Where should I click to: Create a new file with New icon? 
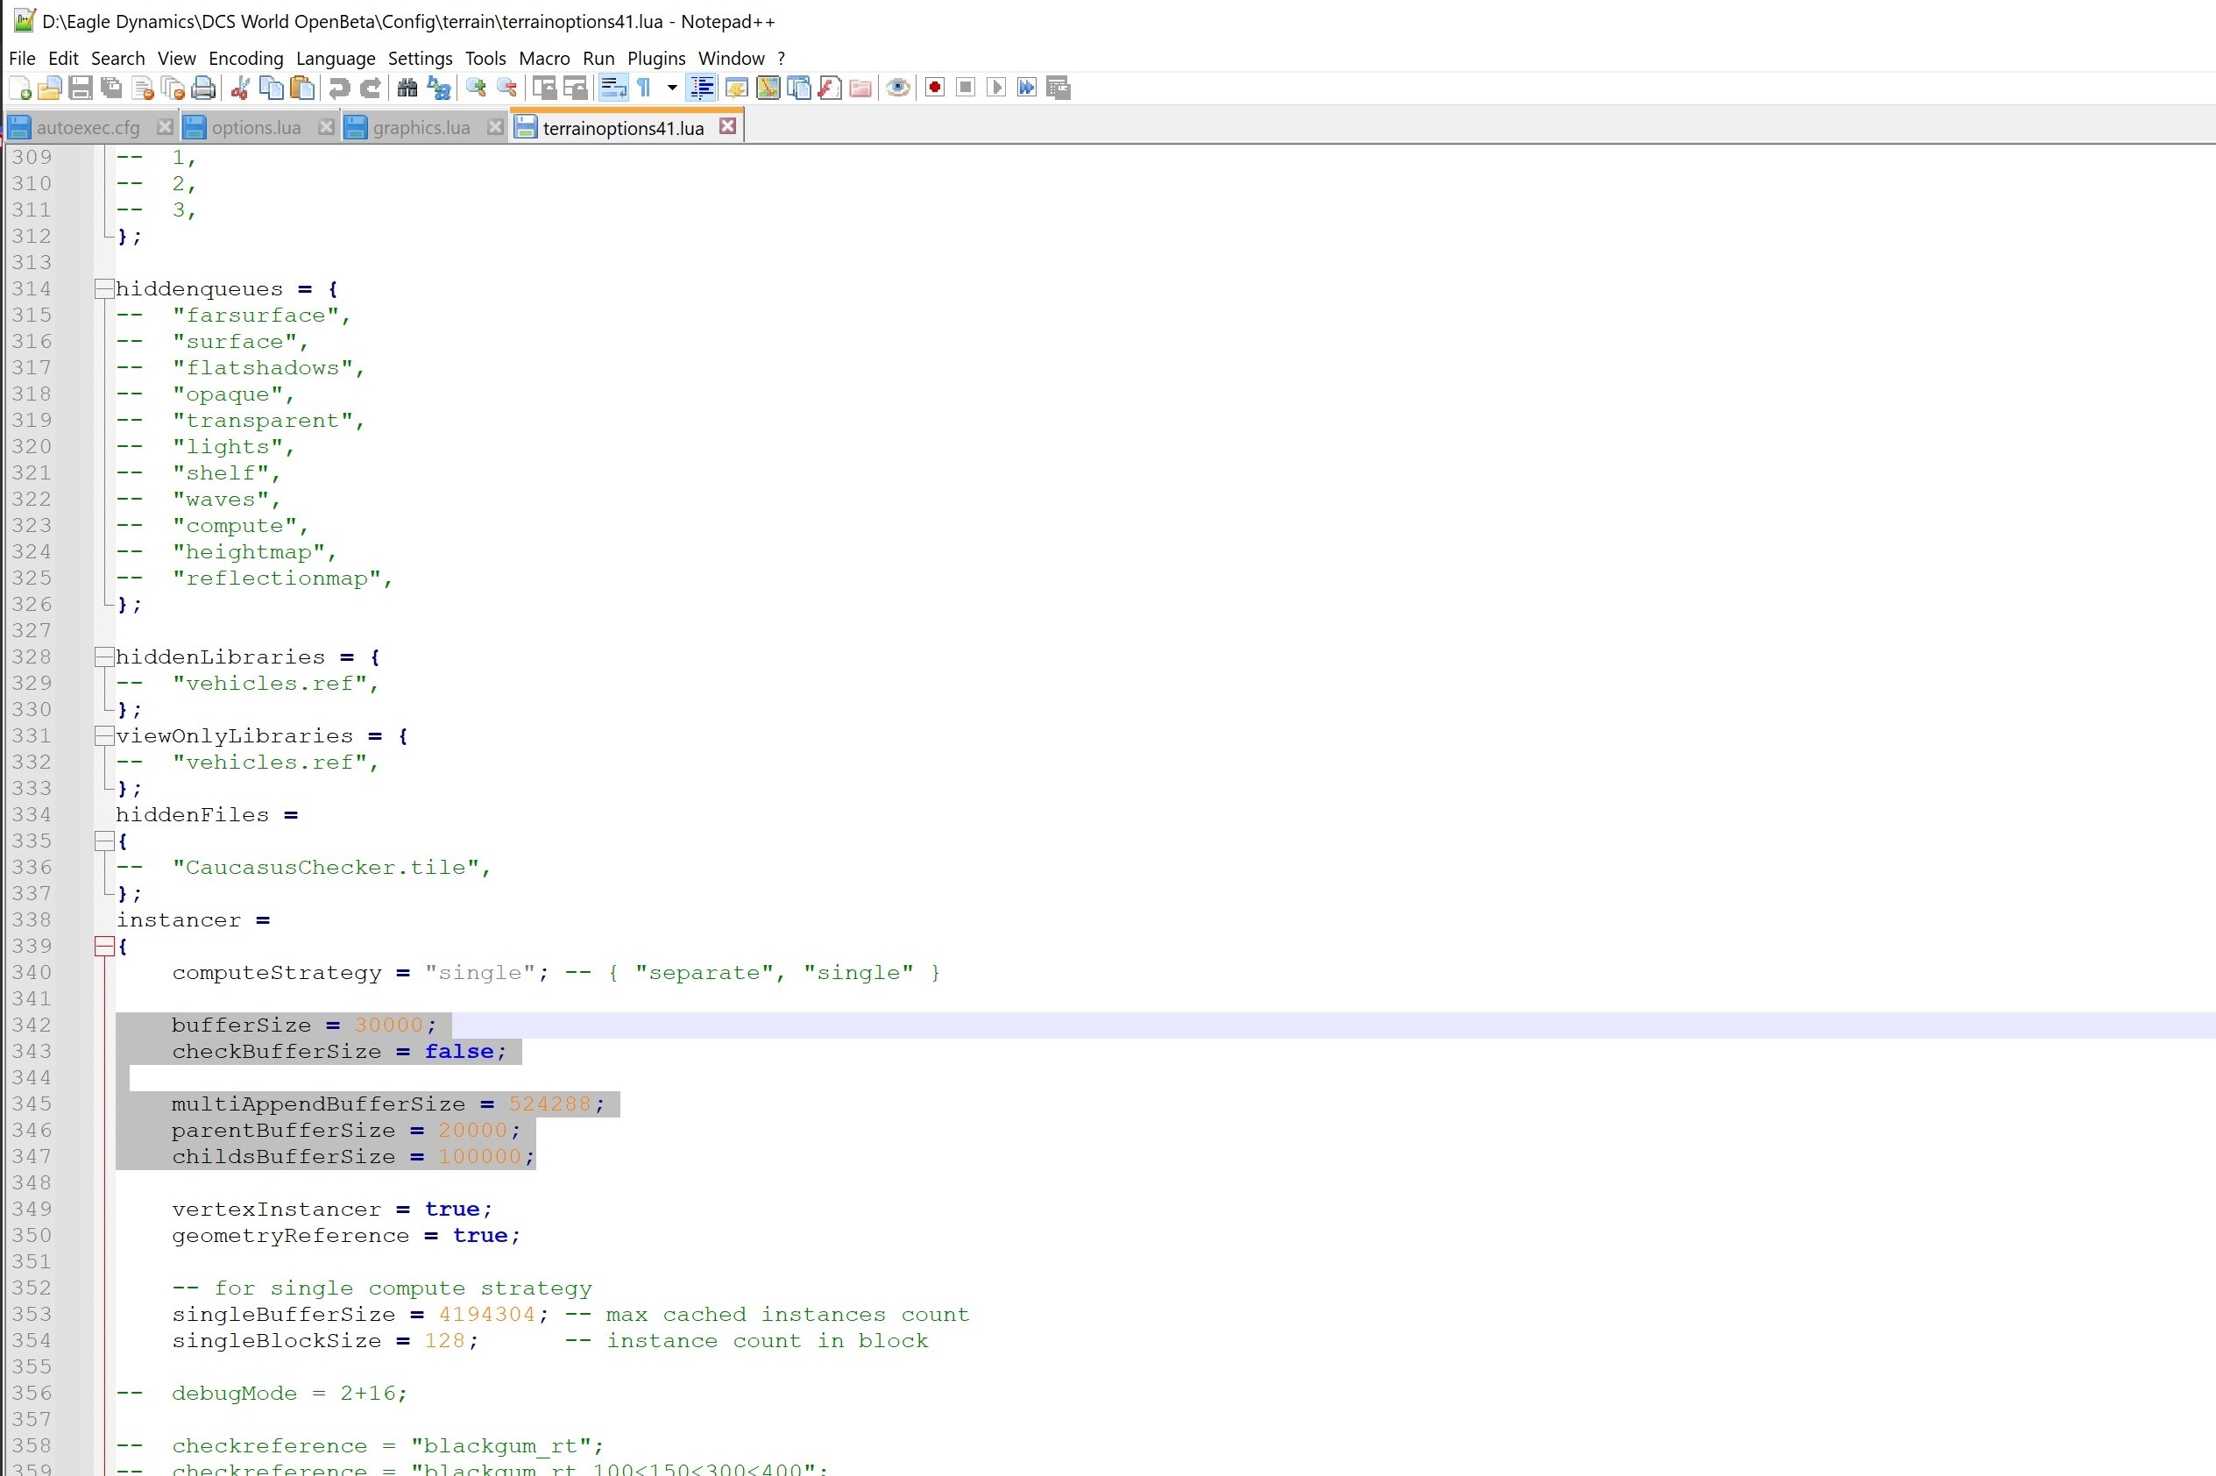tap(21, 89)
